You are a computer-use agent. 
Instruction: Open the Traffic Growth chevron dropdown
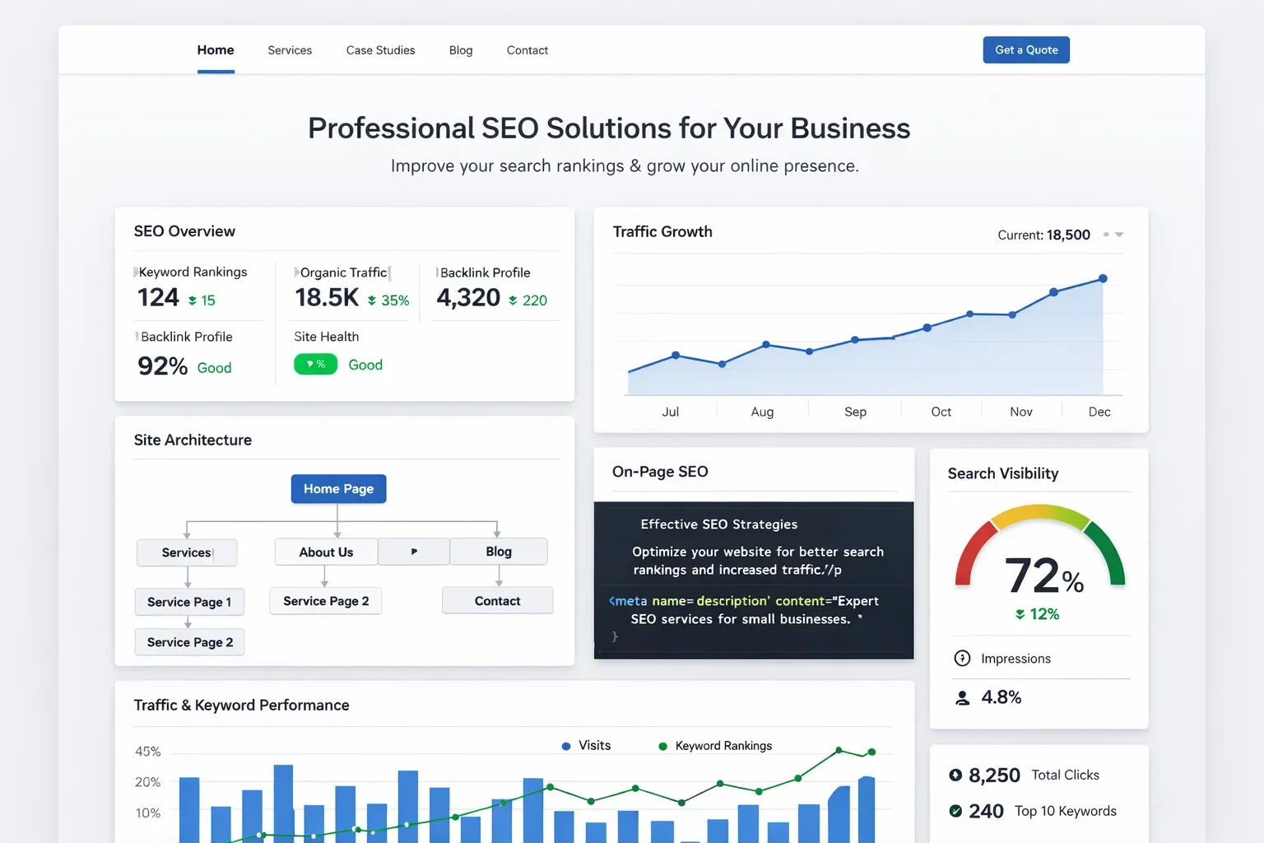point(1120,235)
